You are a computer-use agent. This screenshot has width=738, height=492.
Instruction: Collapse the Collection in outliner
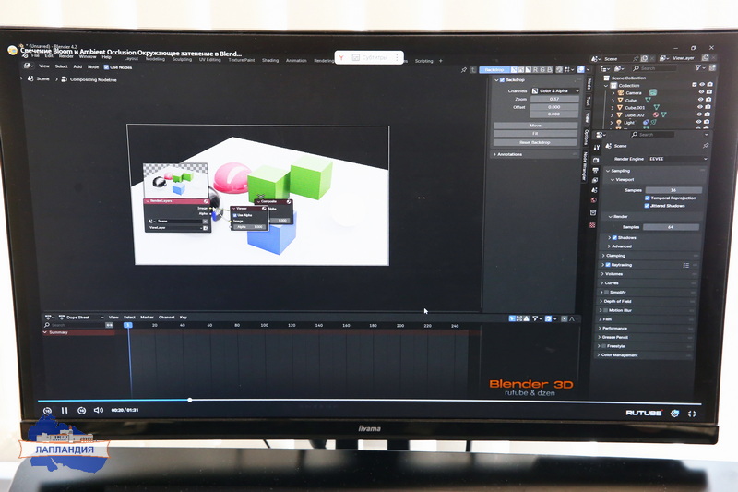[x=606, y=86]
